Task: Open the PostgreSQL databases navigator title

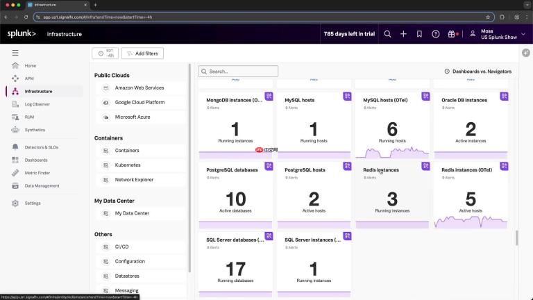Action: 232,169
